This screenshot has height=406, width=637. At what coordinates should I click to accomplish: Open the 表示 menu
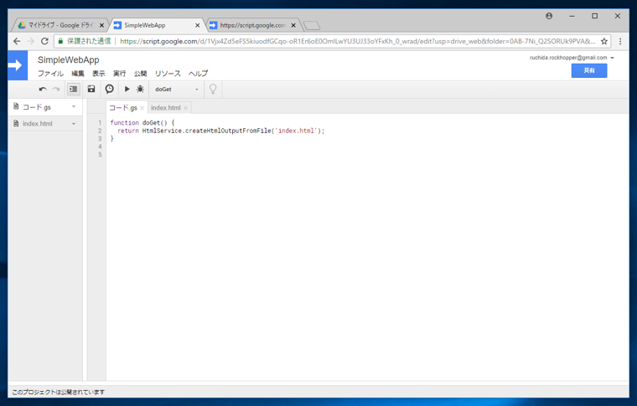tap(98, 74)
